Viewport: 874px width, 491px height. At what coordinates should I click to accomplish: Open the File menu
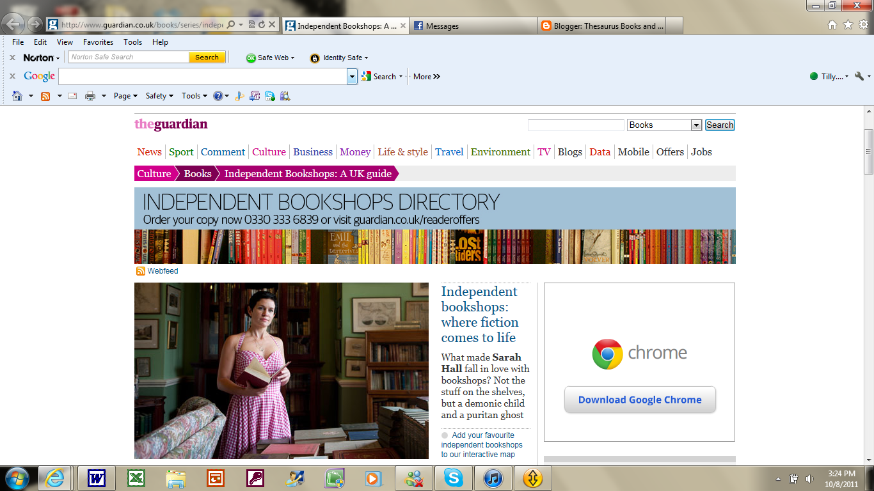click(x=18, y=42)
